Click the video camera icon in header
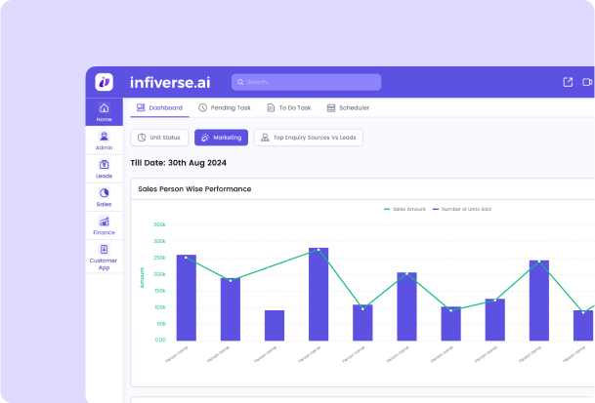 pyautogui.click(x=588, y=82)
